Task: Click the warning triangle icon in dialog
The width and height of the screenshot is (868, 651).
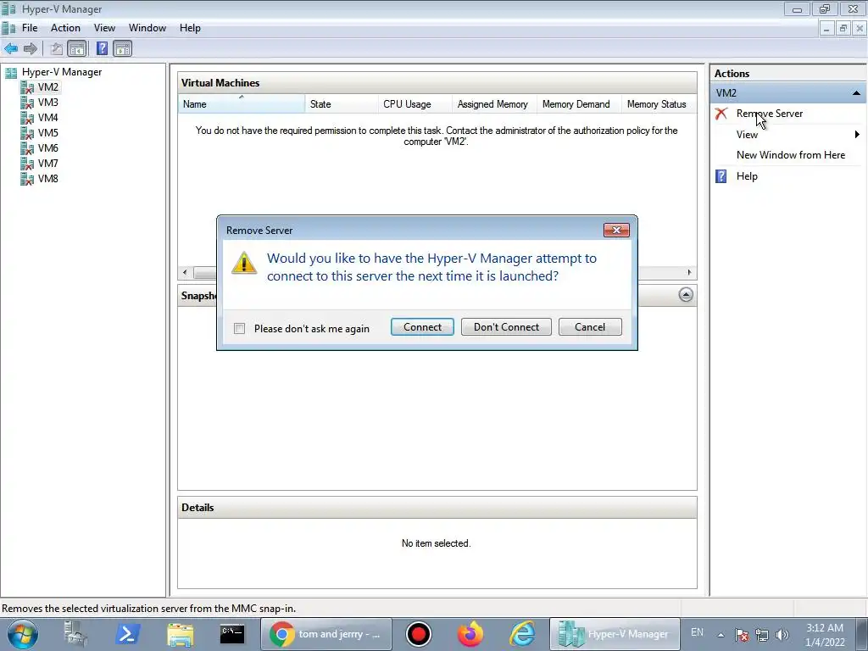Action: (244, 263)
